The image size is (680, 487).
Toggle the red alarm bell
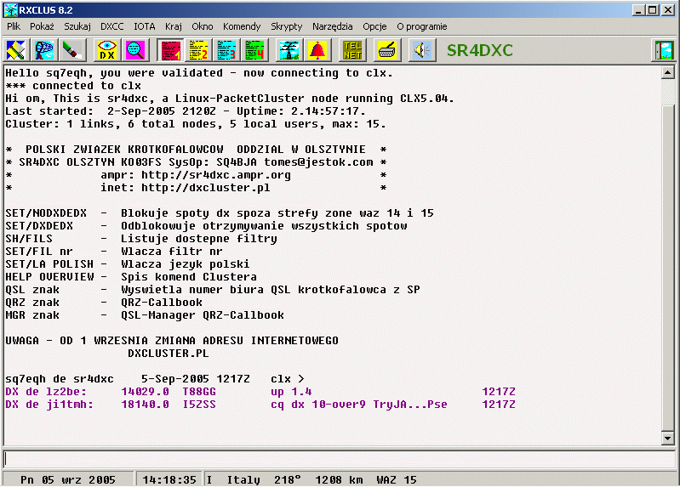317,50
